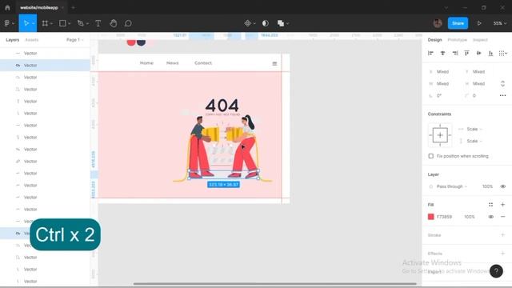The image size is (512, 288).
Task: Click the home icon in title bar
Action: [x=7, y=7]
